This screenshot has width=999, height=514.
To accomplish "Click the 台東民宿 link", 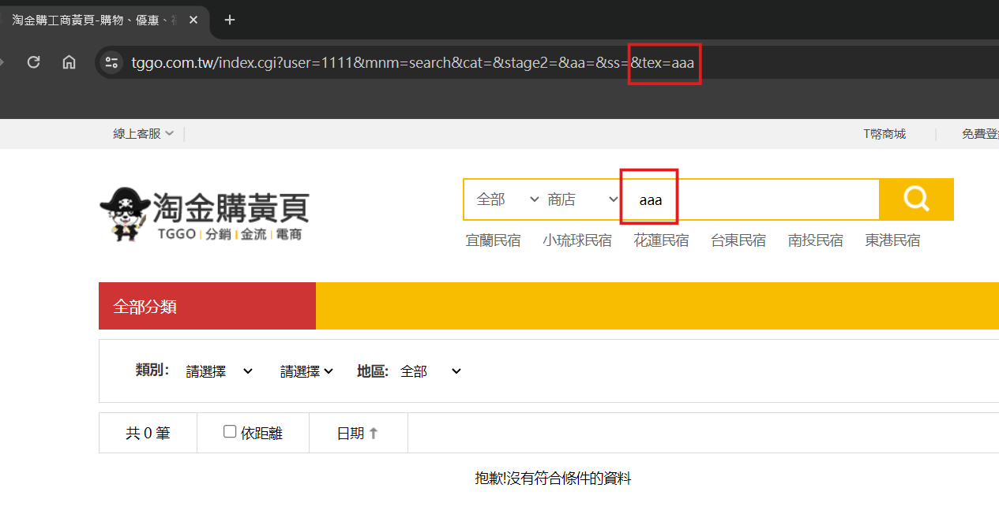I will tap(738, 240).
